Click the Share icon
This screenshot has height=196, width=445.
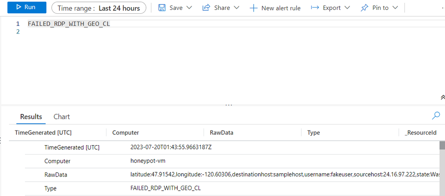point(206,8)
